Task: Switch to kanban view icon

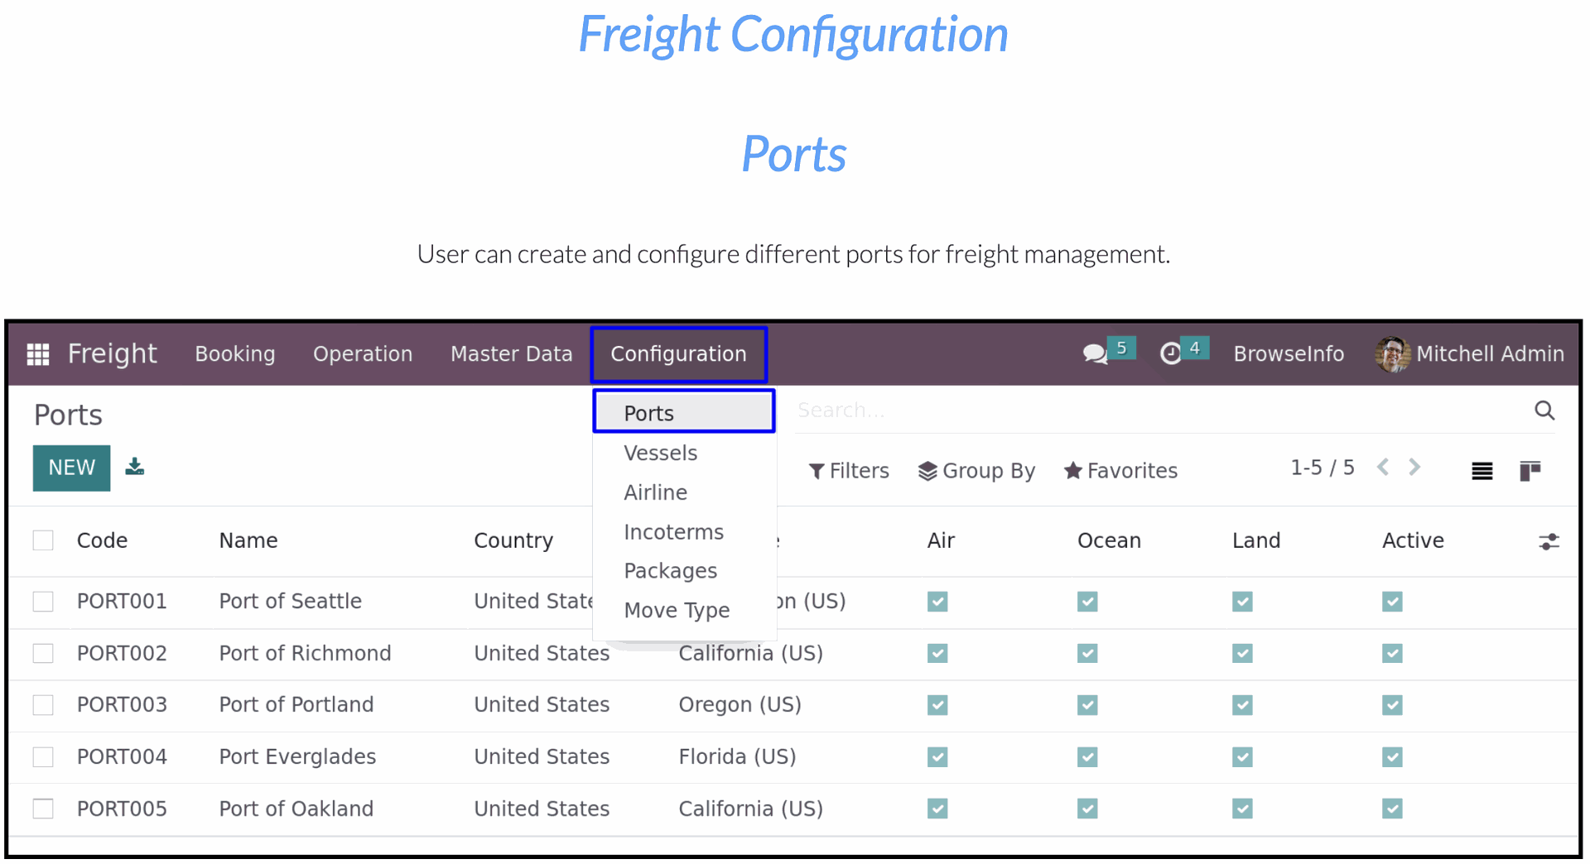Action: point(1530,471)
